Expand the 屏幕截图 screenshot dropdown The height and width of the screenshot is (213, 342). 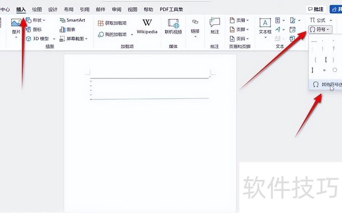click(x=86, y=39)
